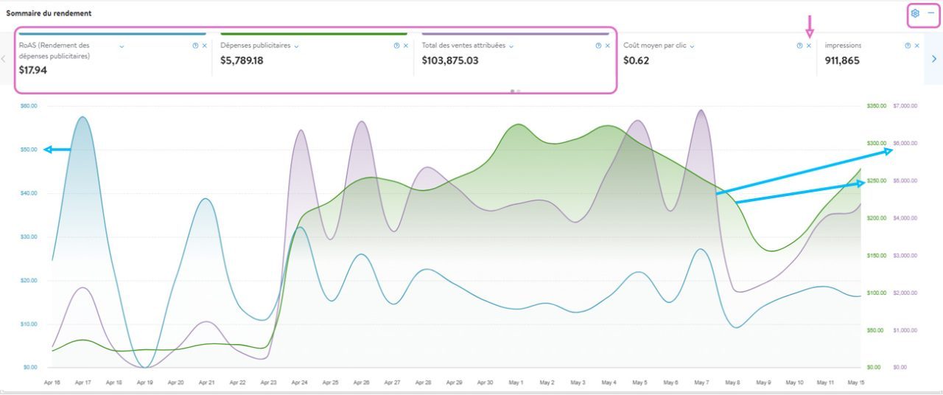Collapse the Sommaire du rendement panel
The height and width of the screenshot is (395, 943).
[931, 13]
